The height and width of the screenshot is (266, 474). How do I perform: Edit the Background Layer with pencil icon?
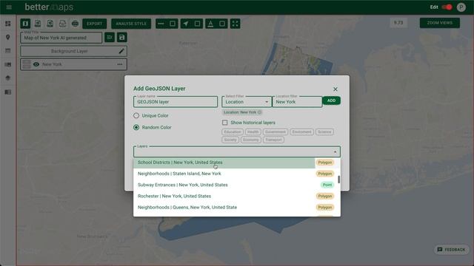[x=121, y=51]
